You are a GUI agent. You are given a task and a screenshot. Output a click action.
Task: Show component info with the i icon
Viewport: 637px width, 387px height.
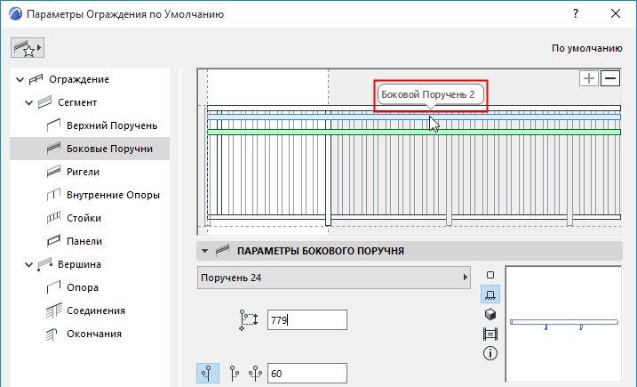point(490,353)
